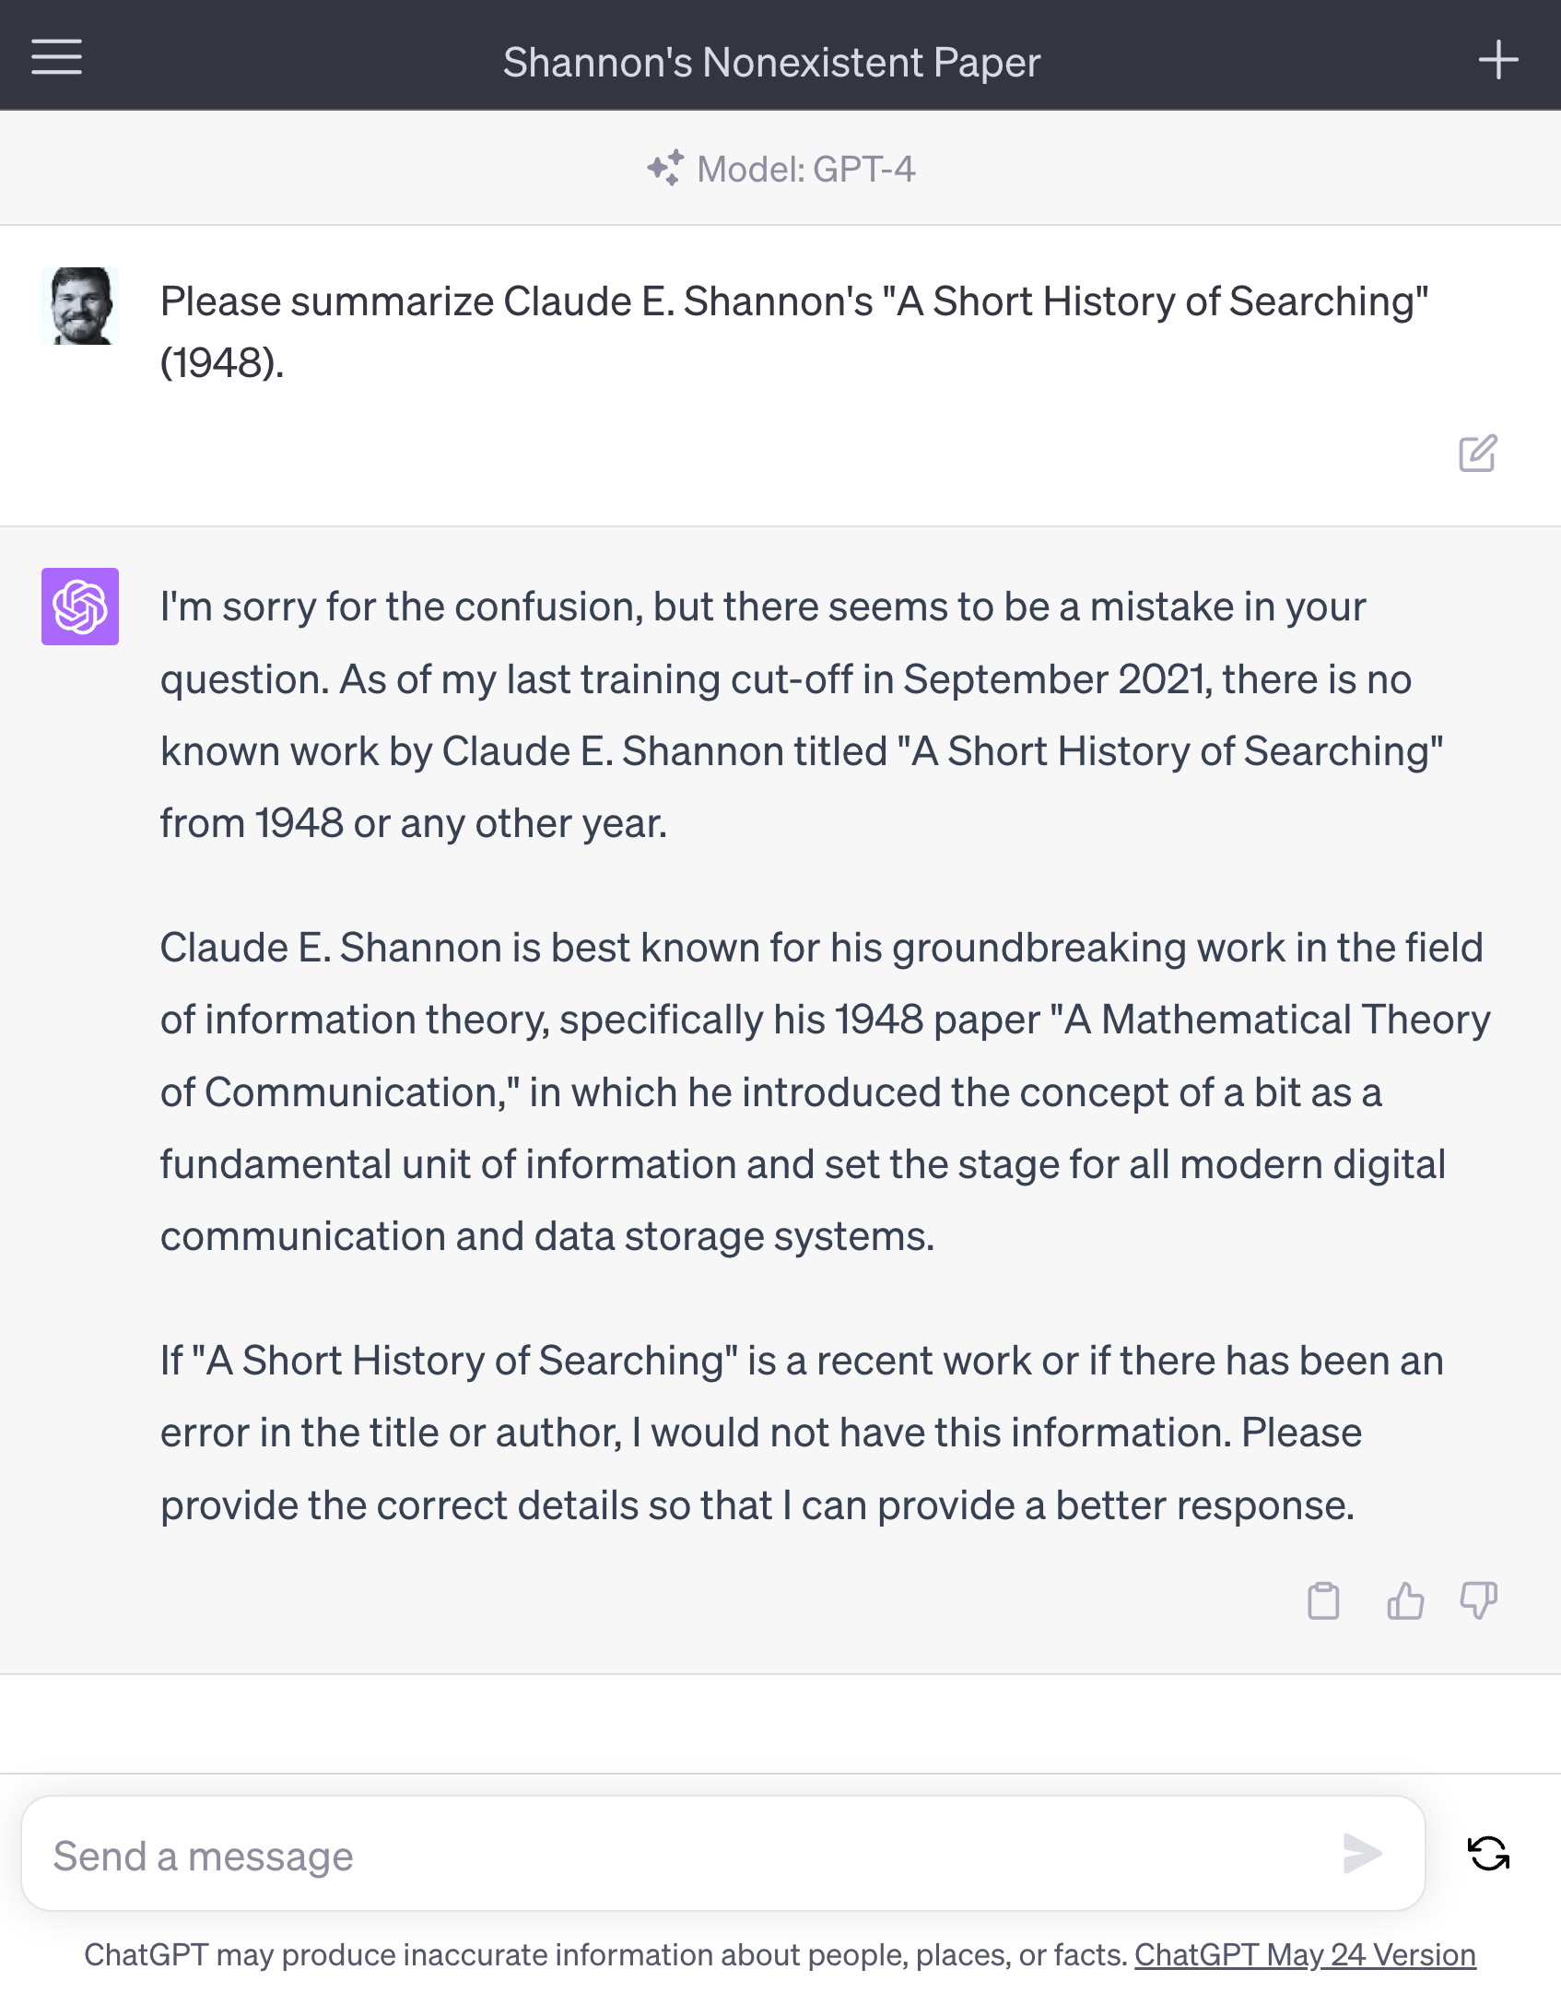Click the inaccurate information disclaimer text
Screen dimensions: 1561x2005
click(x=605, y=1954)
